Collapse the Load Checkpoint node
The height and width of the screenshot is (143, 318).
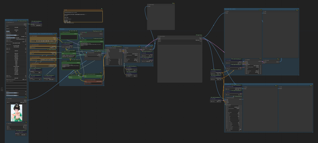(x=31, y=36)
